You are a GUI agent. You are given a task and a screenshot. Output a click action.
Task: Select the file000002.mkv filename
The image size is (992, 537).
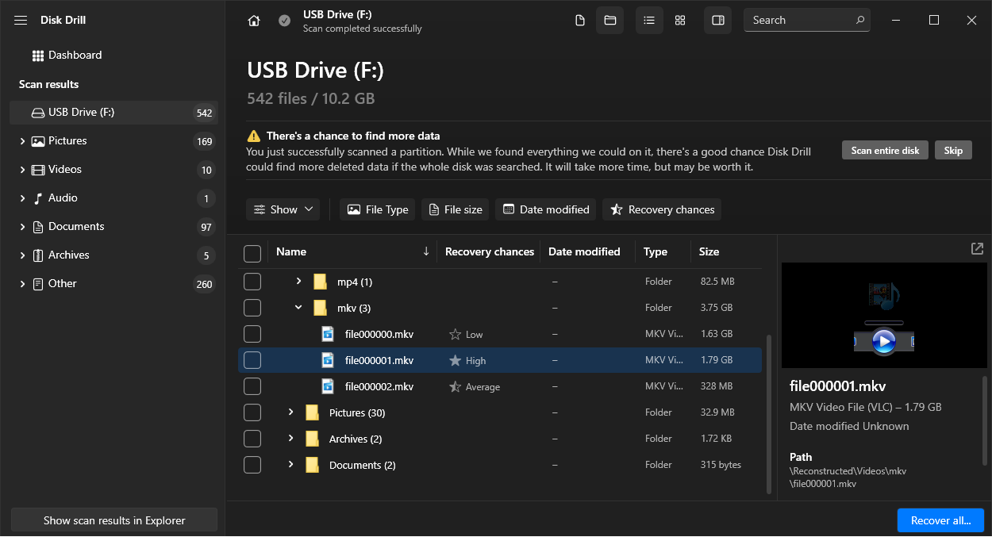(379, 386)
